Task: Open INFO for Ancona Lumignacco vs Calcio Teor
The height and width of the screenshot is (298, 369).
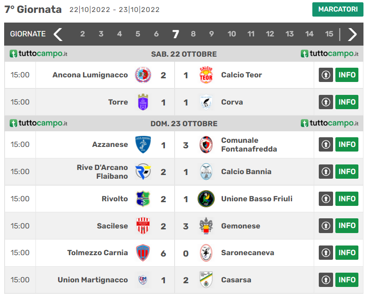Action: (347, 75)
